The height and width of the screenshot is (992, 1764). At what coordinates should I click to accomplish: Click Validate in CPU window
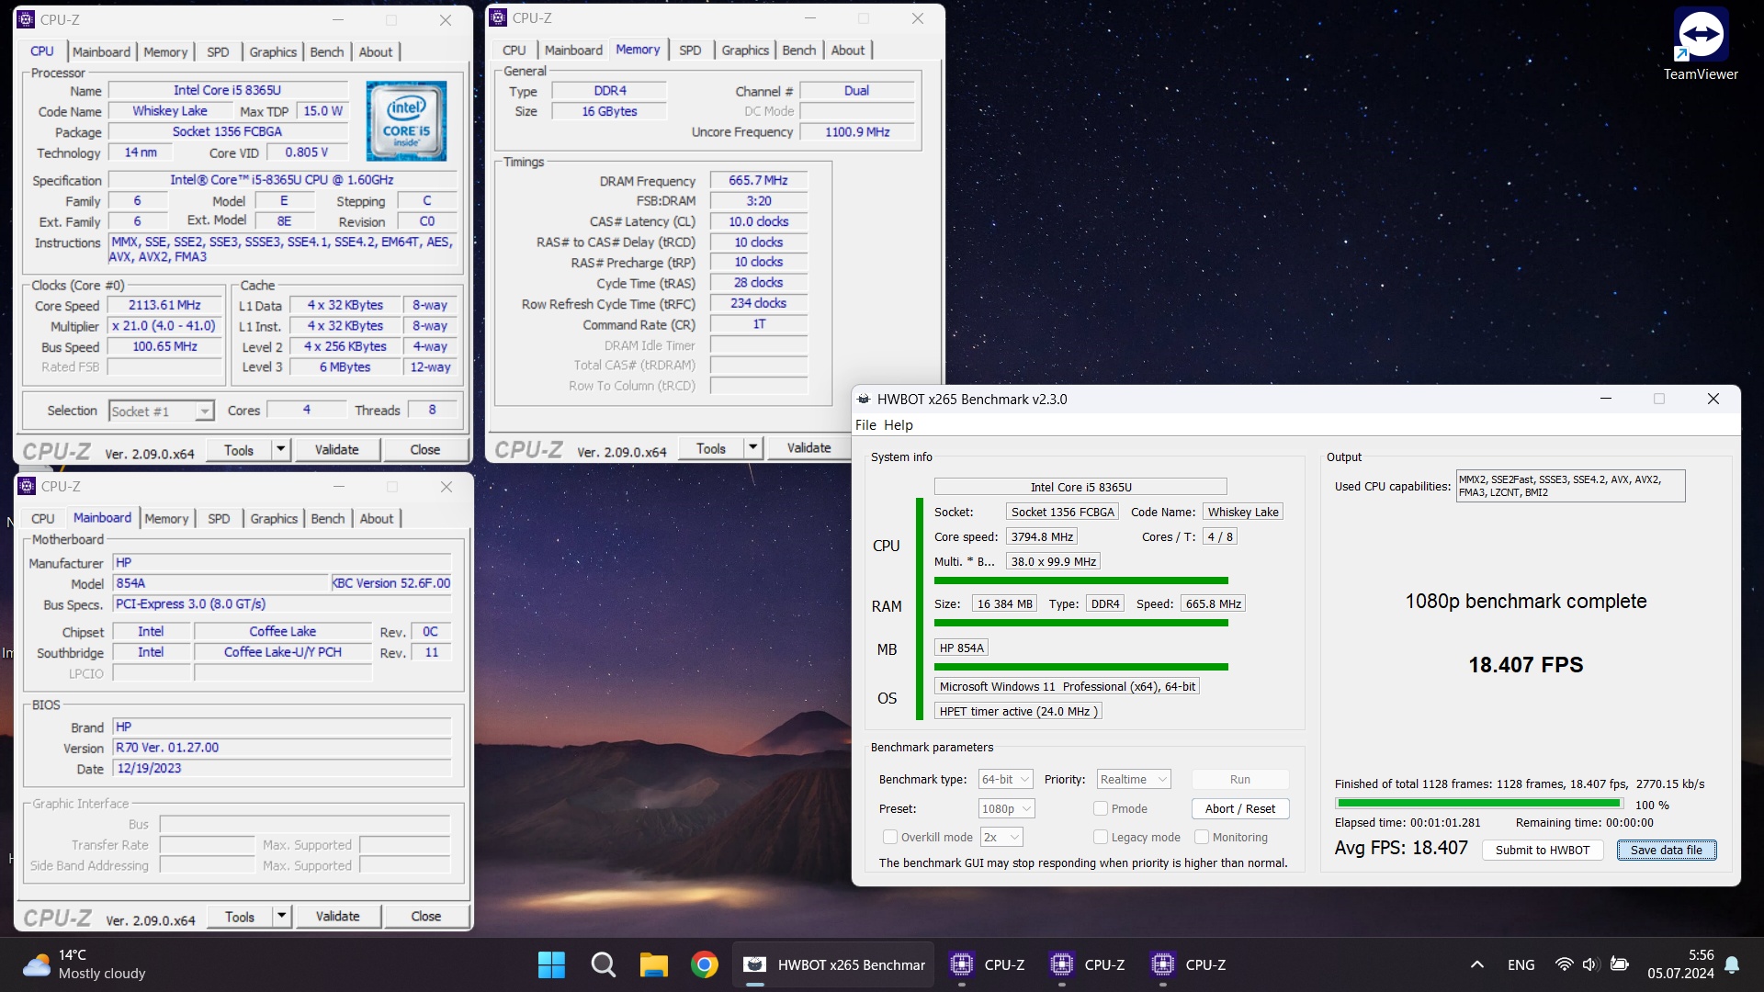coord(336,449)
